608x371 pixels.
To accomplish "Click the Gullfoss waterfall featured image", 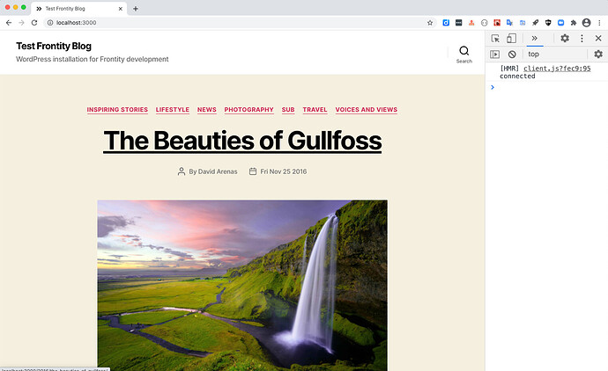I will point(242,283).
